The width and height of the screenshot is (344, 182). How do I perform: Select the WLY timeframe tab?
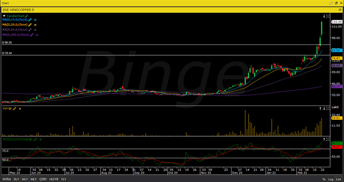(x=25, y=179)
